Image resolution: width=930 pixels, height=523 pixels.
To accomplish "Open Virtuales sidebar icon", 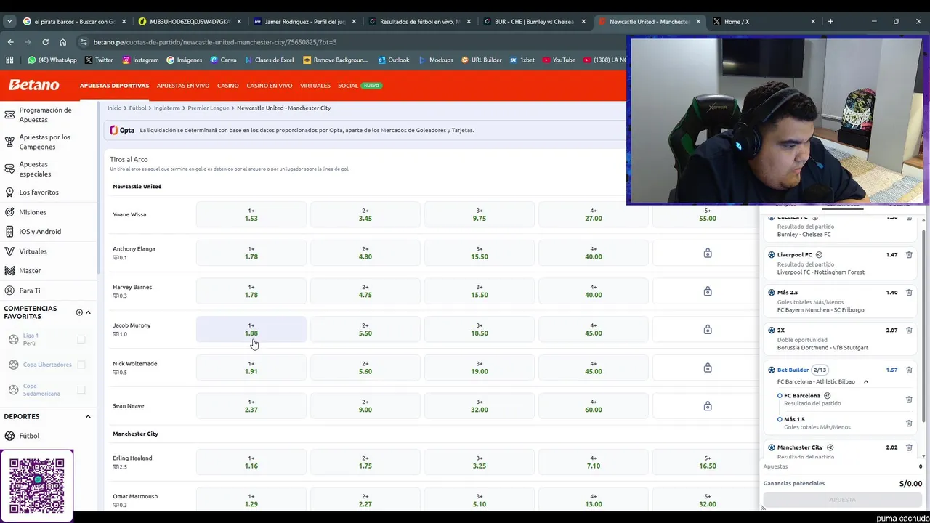I will 9,251.
